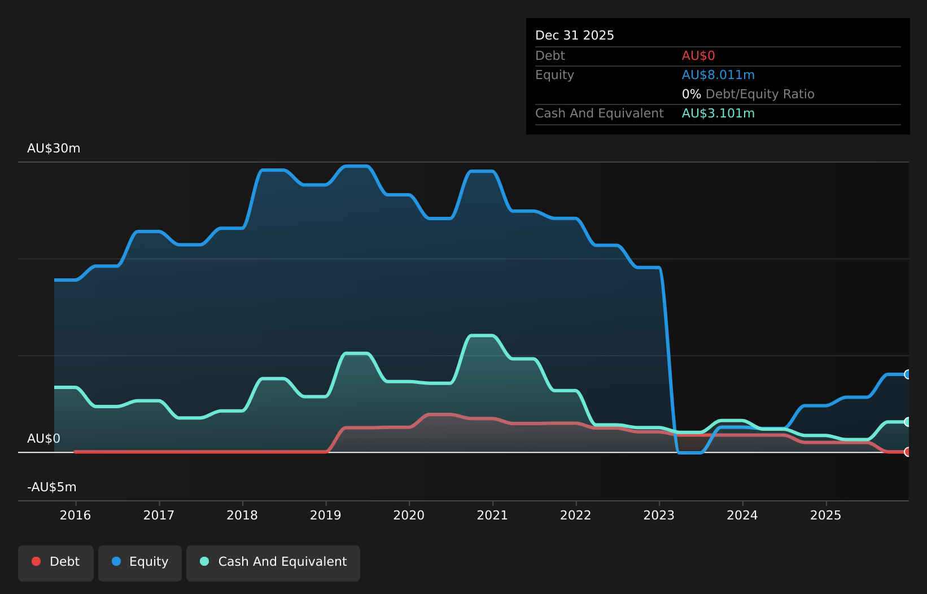The image size is (927, 594).
Task: Click the AU$8.011m equity value
Action: (718, 75)
